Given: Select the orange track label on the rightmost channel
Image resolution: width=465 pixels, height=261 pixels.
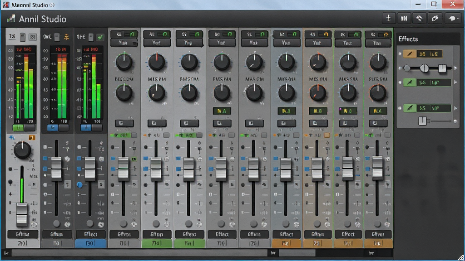Looking at the screenshot, I should [x=378, y=243].
